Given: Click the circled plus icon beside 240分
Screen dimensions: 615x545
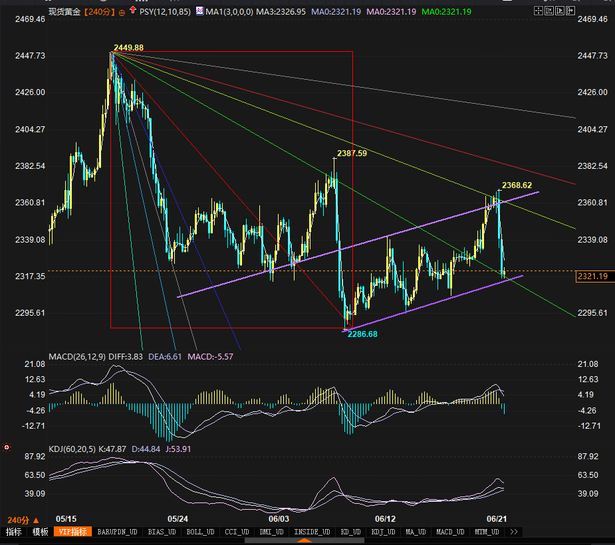Looking at the screenshot, I should (x=122, y=13).
